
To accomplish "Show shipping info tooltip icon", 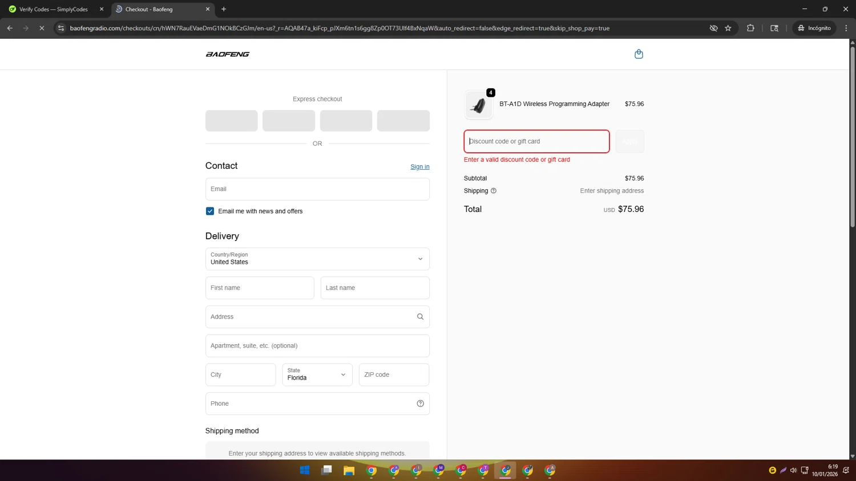I will point(494,191).
